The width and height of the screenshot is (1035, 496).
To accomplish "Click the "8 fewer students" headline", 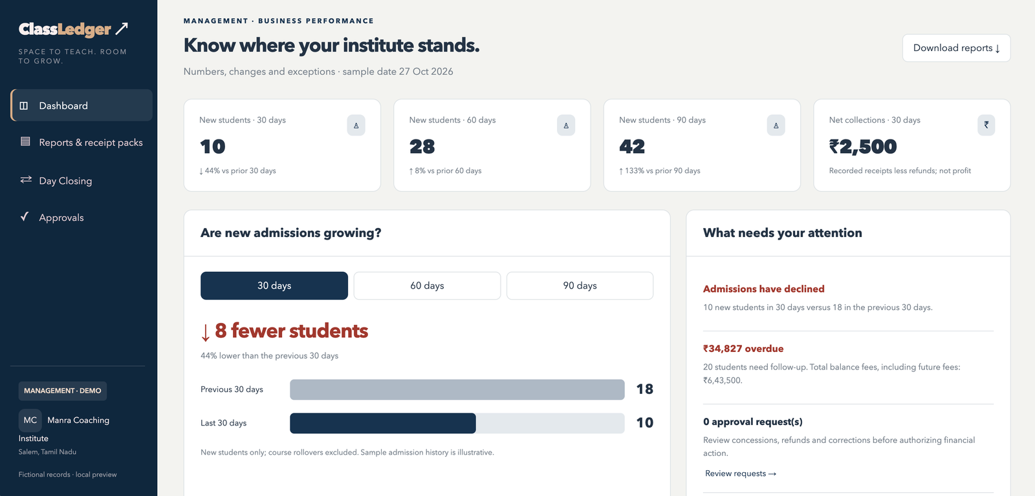I will [285, 331].
